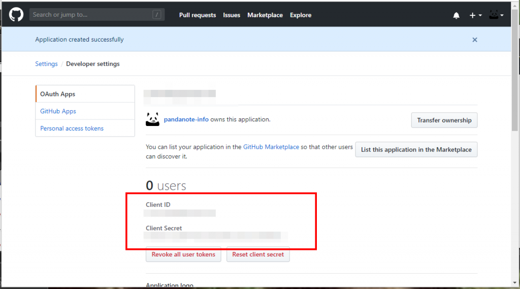Go to Pull requests

(198, 15)
